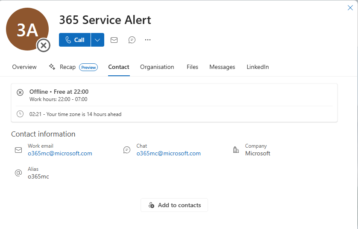Click the Company building icon
Image resolution: width=358 pixels, height=229 pixels.
click(236, 150)
